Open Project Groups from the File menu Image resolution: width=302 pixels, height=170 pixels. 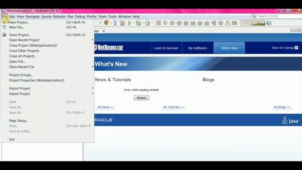[x=48, y=75]
